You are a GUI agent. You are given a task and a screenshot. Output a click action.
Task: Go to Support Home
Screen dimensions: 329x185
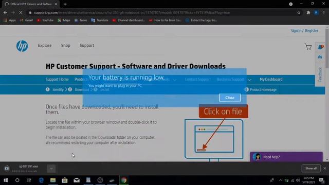click(x=57, y=80)
